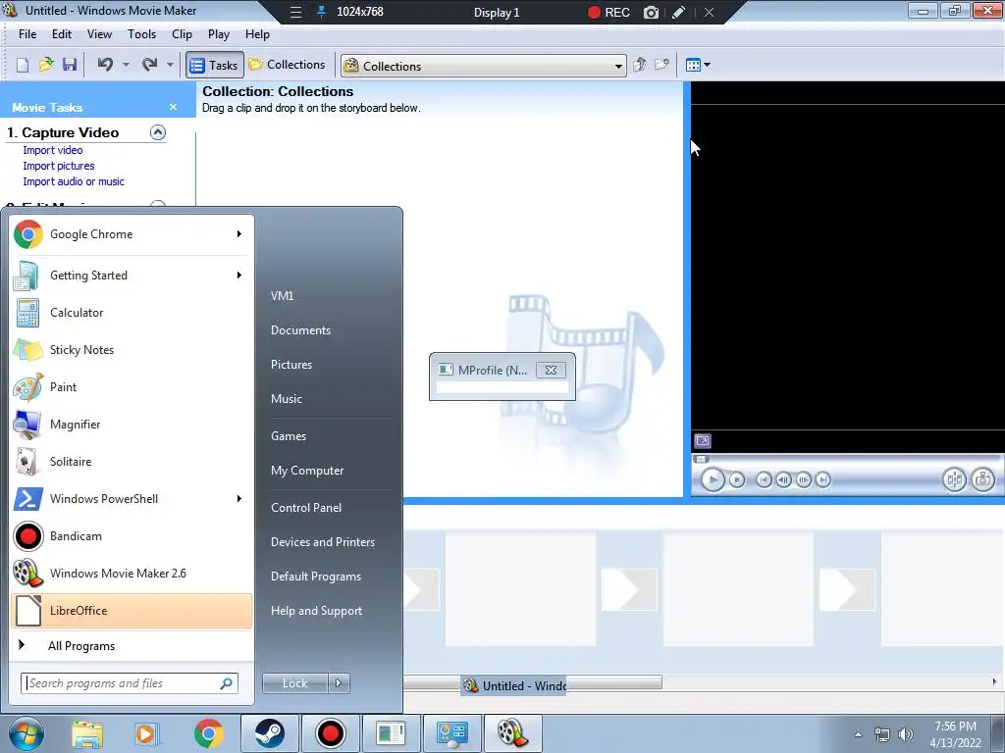Go back to clip start button
The width and height of the screenshot is (1005, 753).
click(764, 479)
